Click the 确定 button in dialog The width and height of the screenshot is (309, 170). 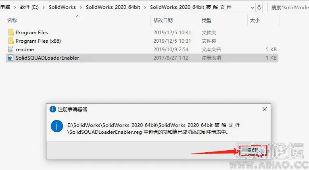[x=252, y=151]
